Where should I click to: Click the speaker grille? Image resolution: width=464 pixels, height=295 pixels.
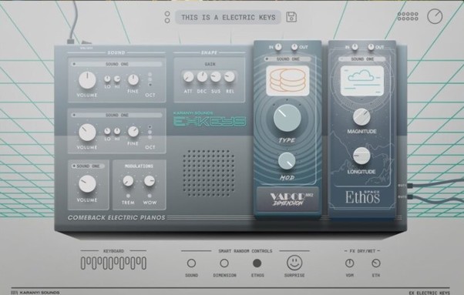[209, 173]
